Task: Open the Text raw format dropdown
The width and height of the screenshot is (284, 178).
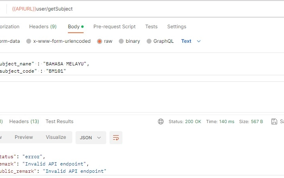Action: [x=191, y=41]
